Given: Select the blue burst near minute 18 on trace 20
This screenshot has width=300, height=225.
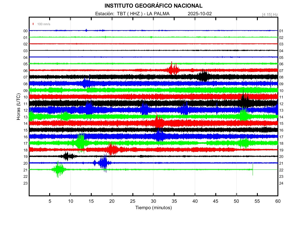Looking at the screenshot, I should coord(103,163).
